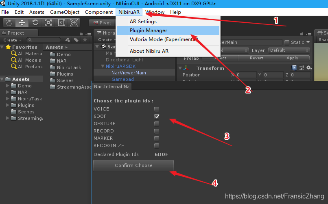Click the favorites star icon in Project toolbar

click(x=85, y=40)
